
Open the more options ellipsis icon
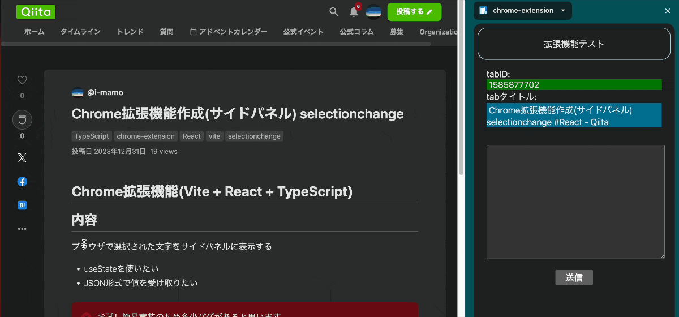click(x=22, y=229)
